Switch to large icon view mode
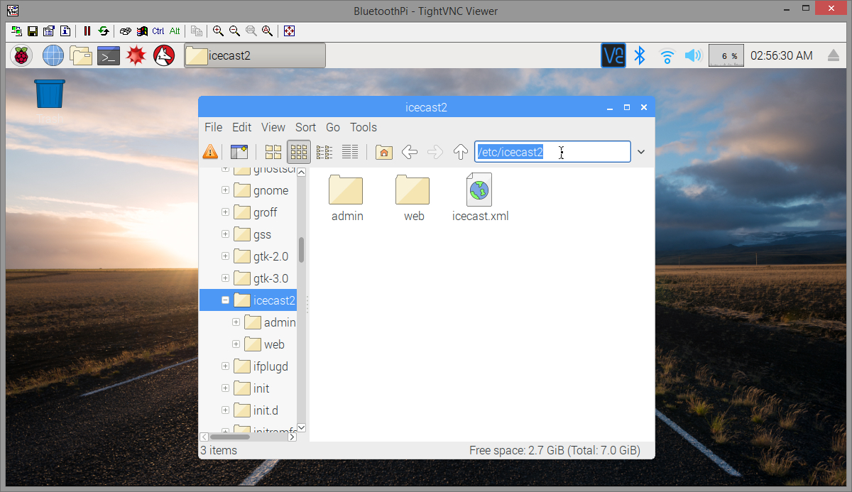The width and height of the screenshot is (852, 492). pyautogui.click(x=273, y=151)
